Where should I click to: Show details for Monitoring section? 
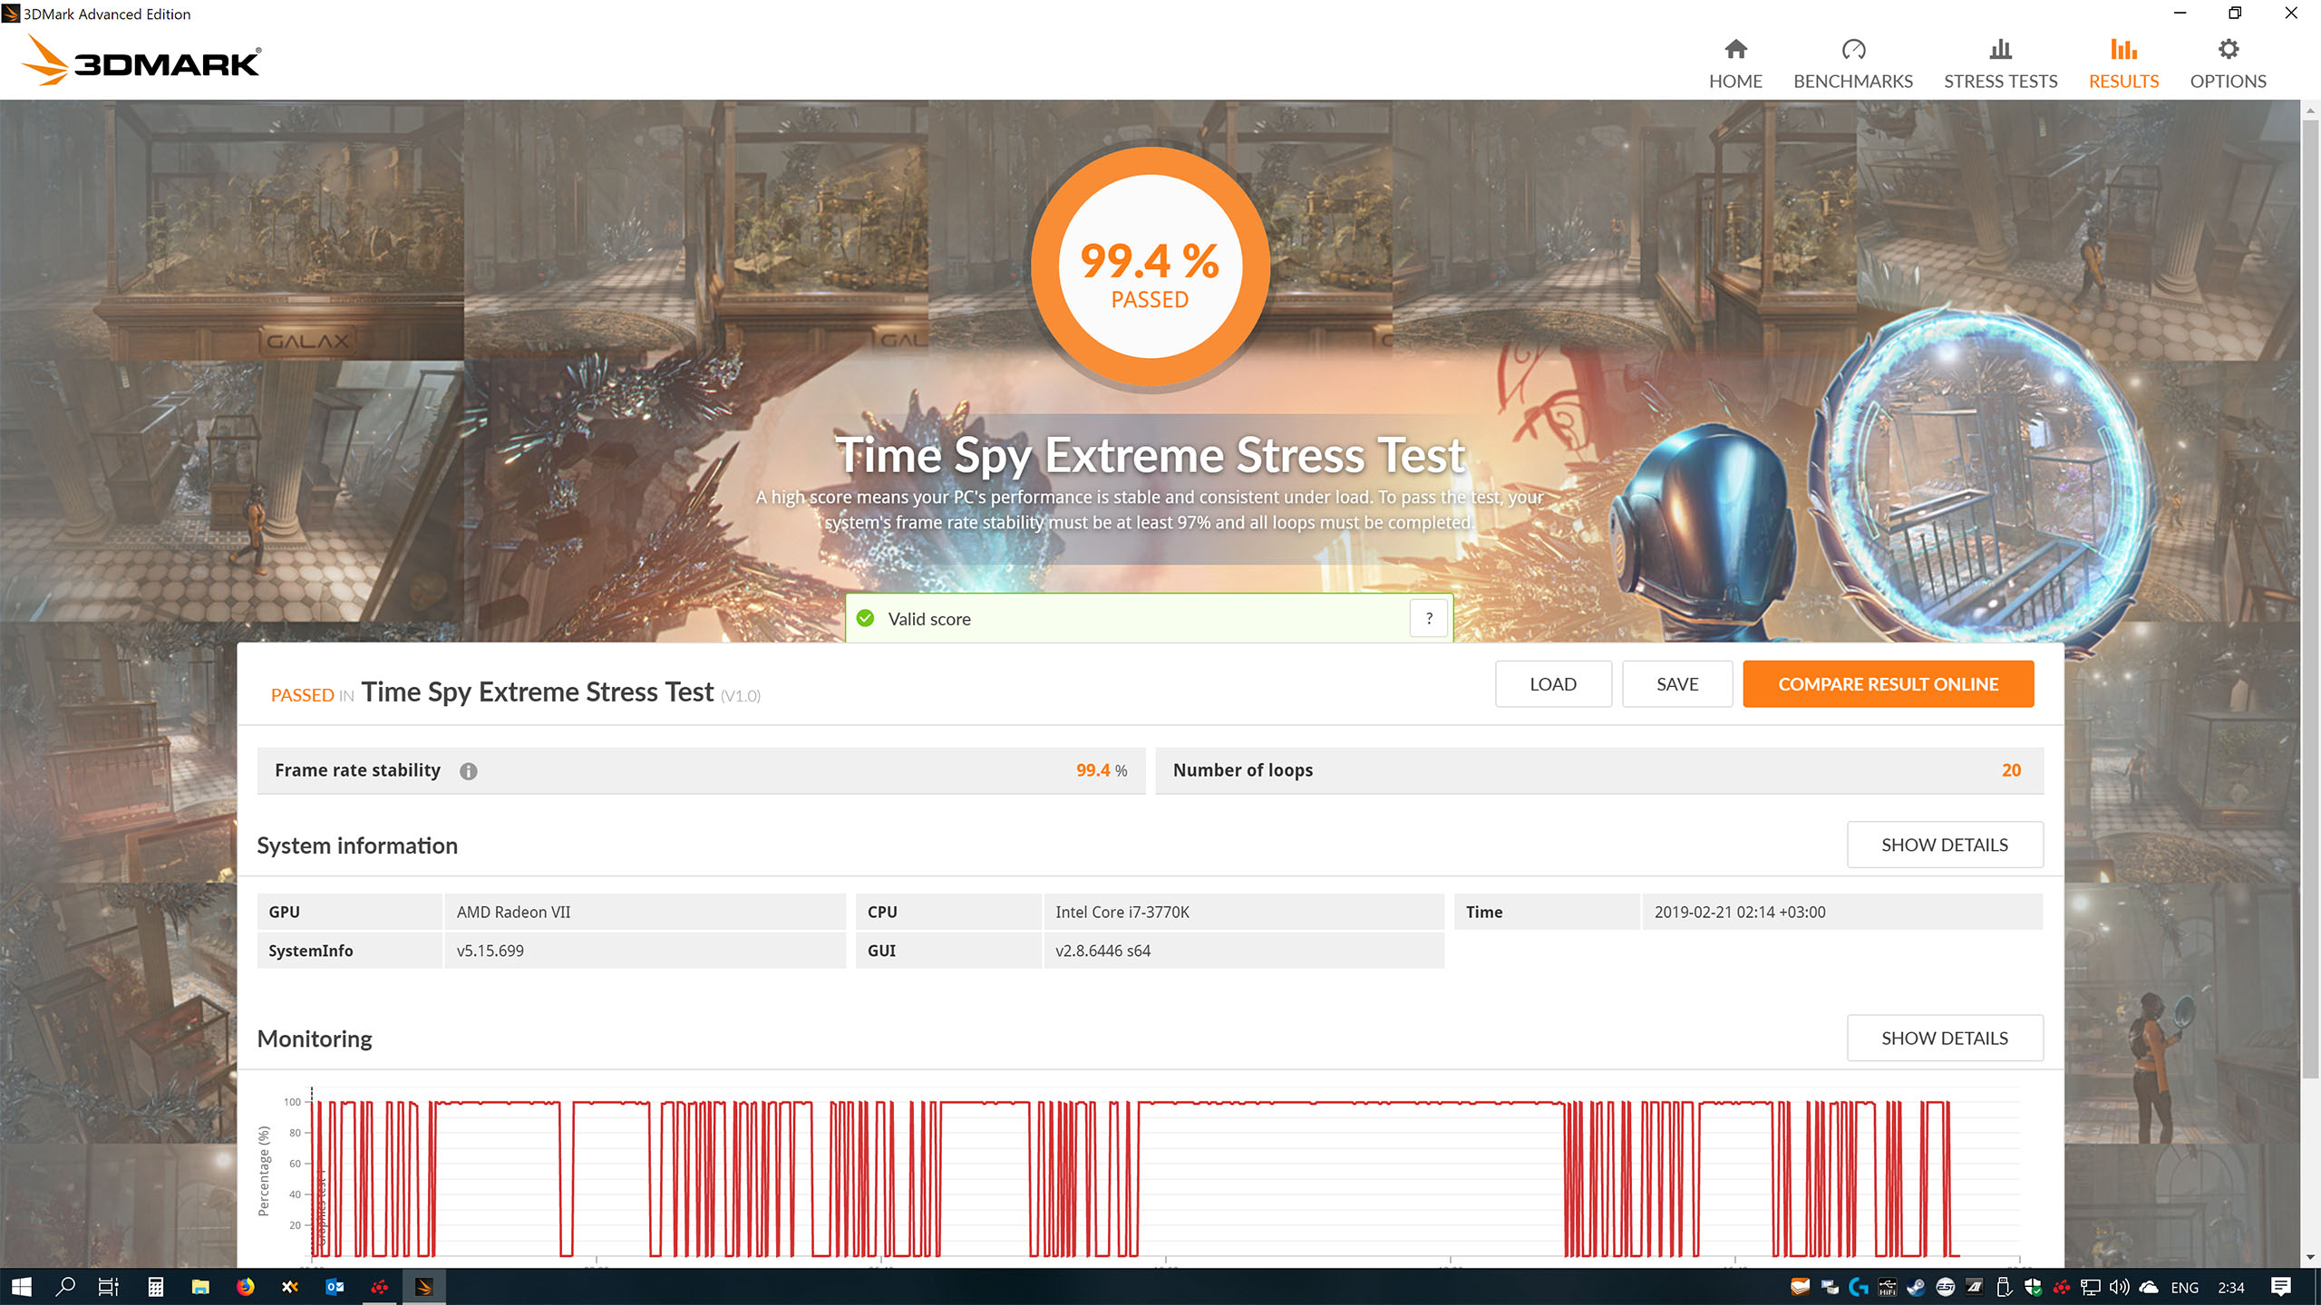point(1945,1039)
